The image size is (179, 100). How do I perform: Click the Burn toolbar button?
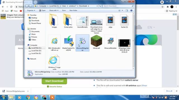pyautogui.click(x=64, y=11)
